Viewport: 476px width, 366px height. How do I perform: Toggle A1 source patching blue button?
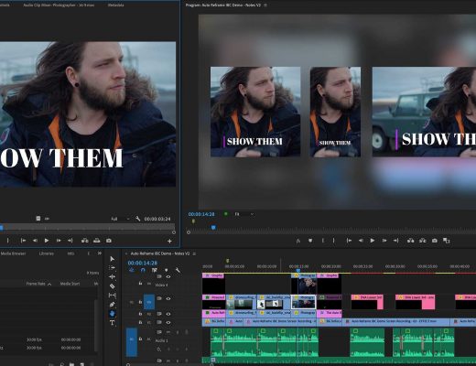click(132, 342)
